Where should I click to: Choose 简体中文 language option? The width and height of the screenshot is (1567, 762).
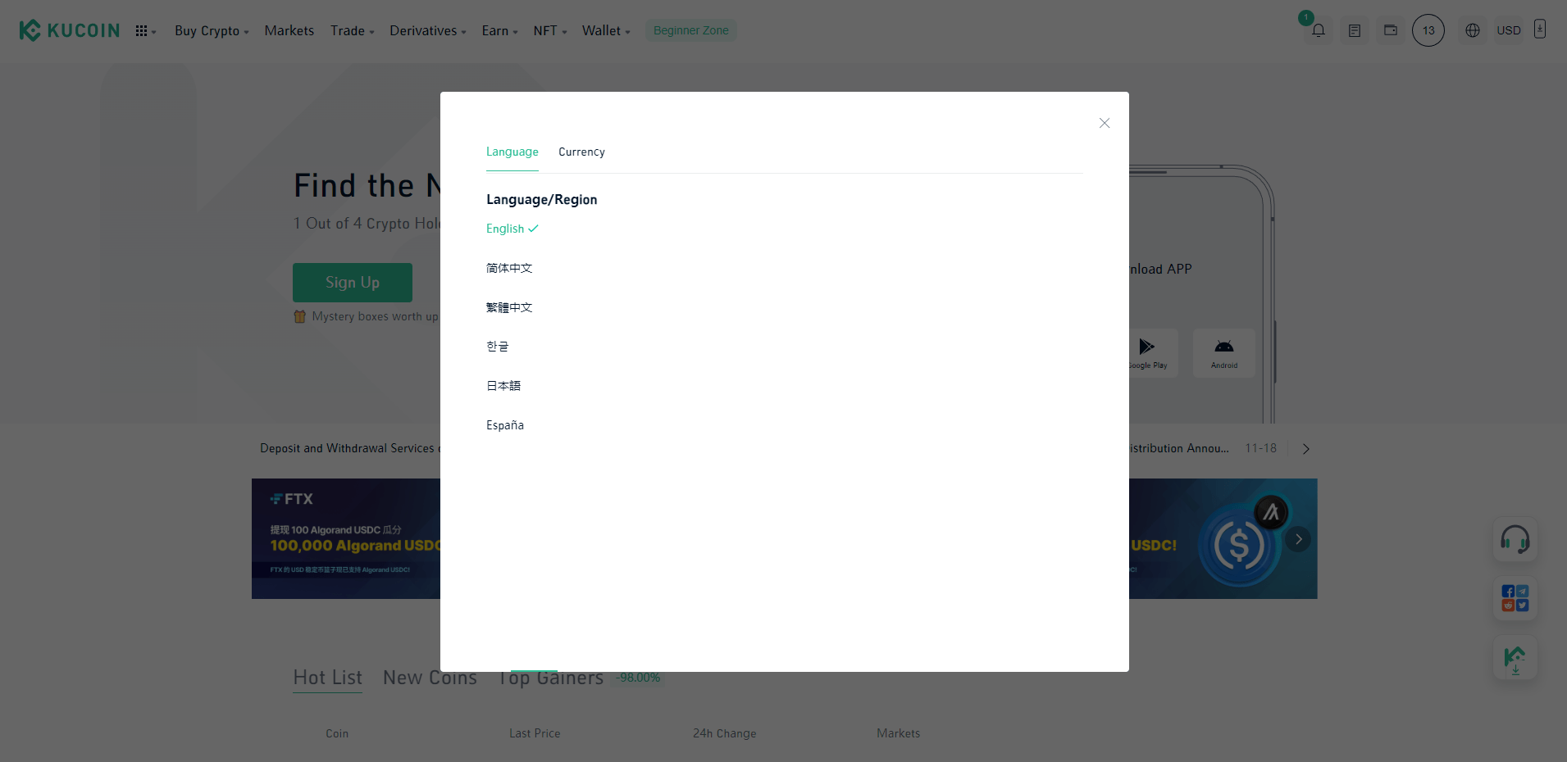pos(509,268)
